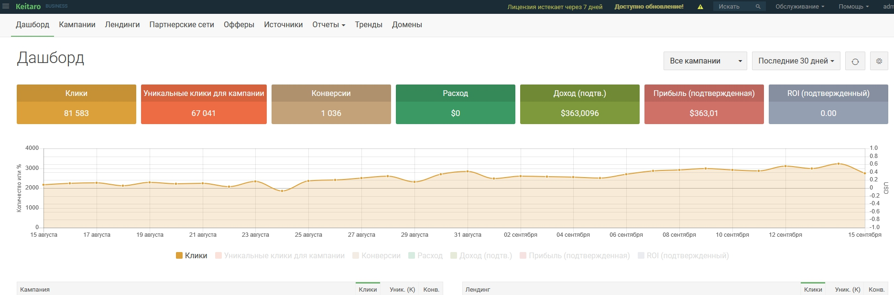Click the magnifier search icon
The height and width of the screenshot is (295, 894).
(758, 7)
